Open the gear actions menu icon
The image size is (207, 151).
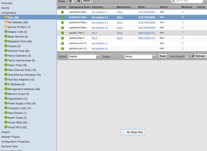72,1
